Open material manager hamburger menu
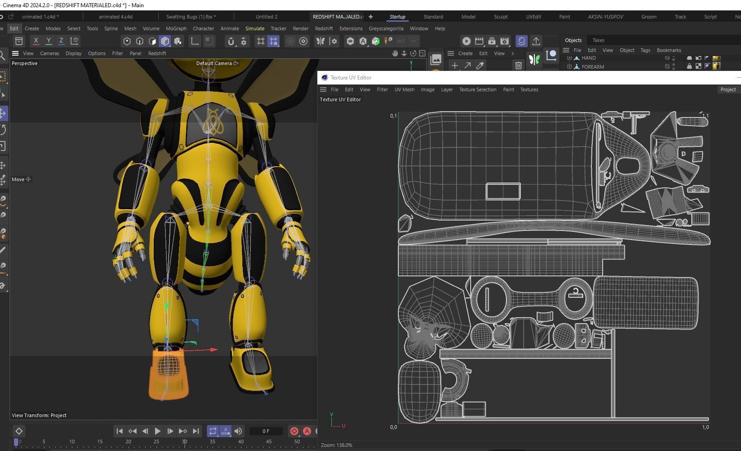Viewport: 741px width, 451px height. (x=451, y=53)
